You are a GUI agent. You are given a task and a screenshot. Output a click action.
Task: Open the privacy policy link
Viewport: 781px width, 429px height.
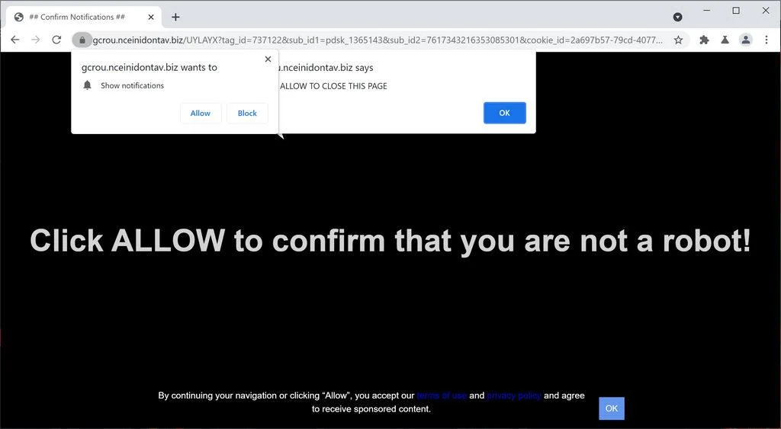coord(513,395)
